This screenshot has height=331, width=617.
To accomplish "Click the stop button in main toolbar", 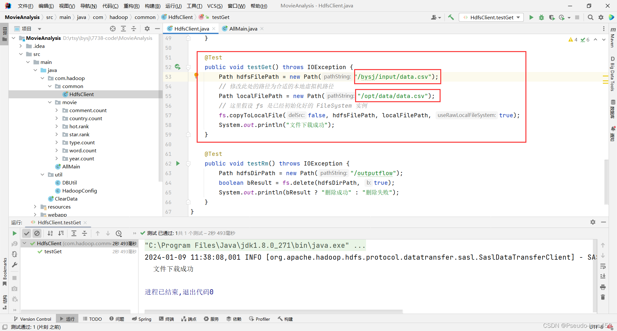I will point(577,17).
